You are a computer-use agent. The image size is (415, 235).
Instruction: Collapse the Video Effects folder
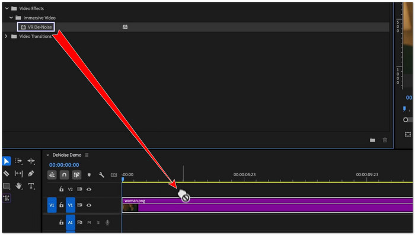point(7,8)
